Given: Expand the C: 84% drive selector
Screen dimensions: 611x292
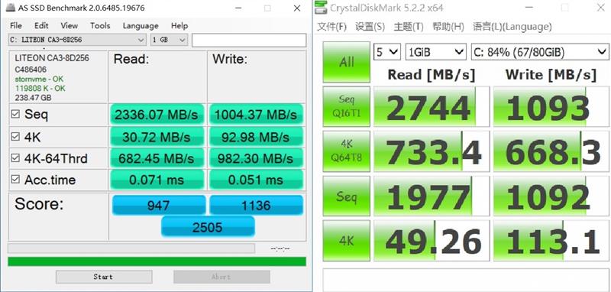Looking at the screenshot, I should pyautogui.click(x=540, y=52).
